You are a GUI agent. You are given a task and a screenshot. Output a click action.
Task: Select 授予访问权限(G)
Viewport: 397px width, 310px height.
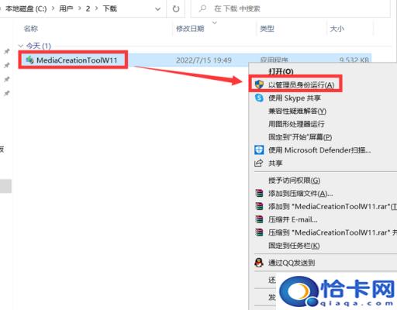point(294,181)
